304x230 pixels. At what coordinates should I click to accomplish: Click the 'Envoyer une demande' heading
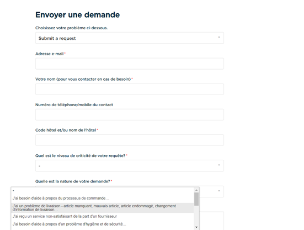point(78,15)
